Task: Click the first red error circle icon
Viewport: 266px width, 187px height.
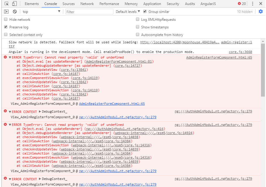Action: click(6, 57)
